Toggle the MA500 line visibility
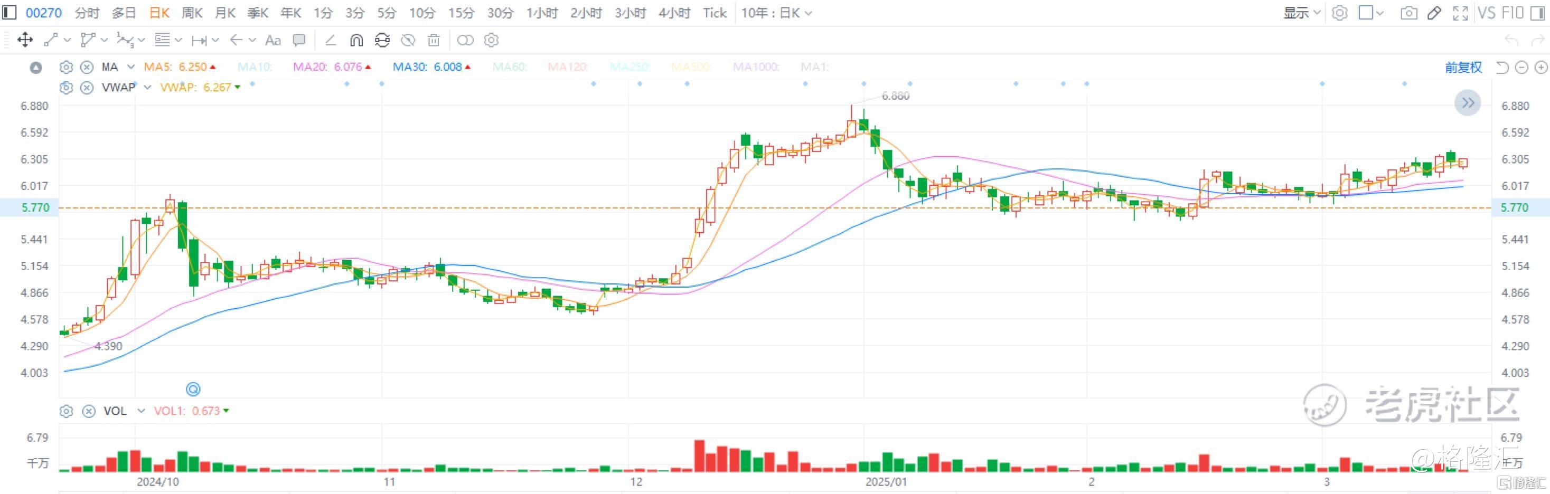 (691, 68)
